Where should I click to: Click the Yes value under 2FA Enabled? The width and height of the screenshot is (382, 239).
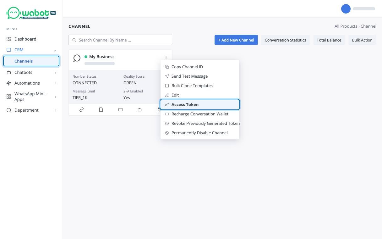127,97
